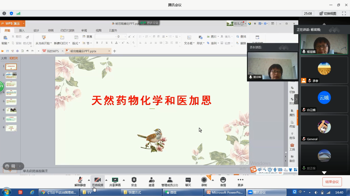
Task: Select the General participant tile
Action: 324,128
